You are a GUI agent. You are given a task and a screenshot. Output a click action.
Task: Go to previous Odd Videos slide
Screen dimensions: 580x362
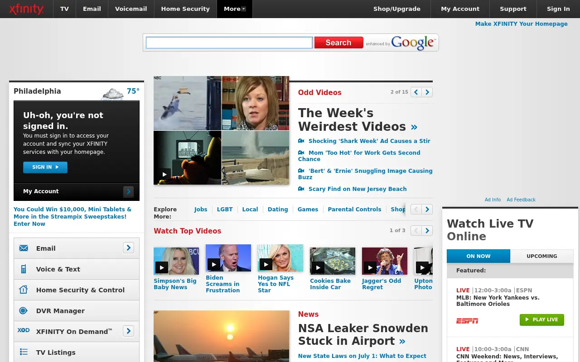tap(416, 92)
